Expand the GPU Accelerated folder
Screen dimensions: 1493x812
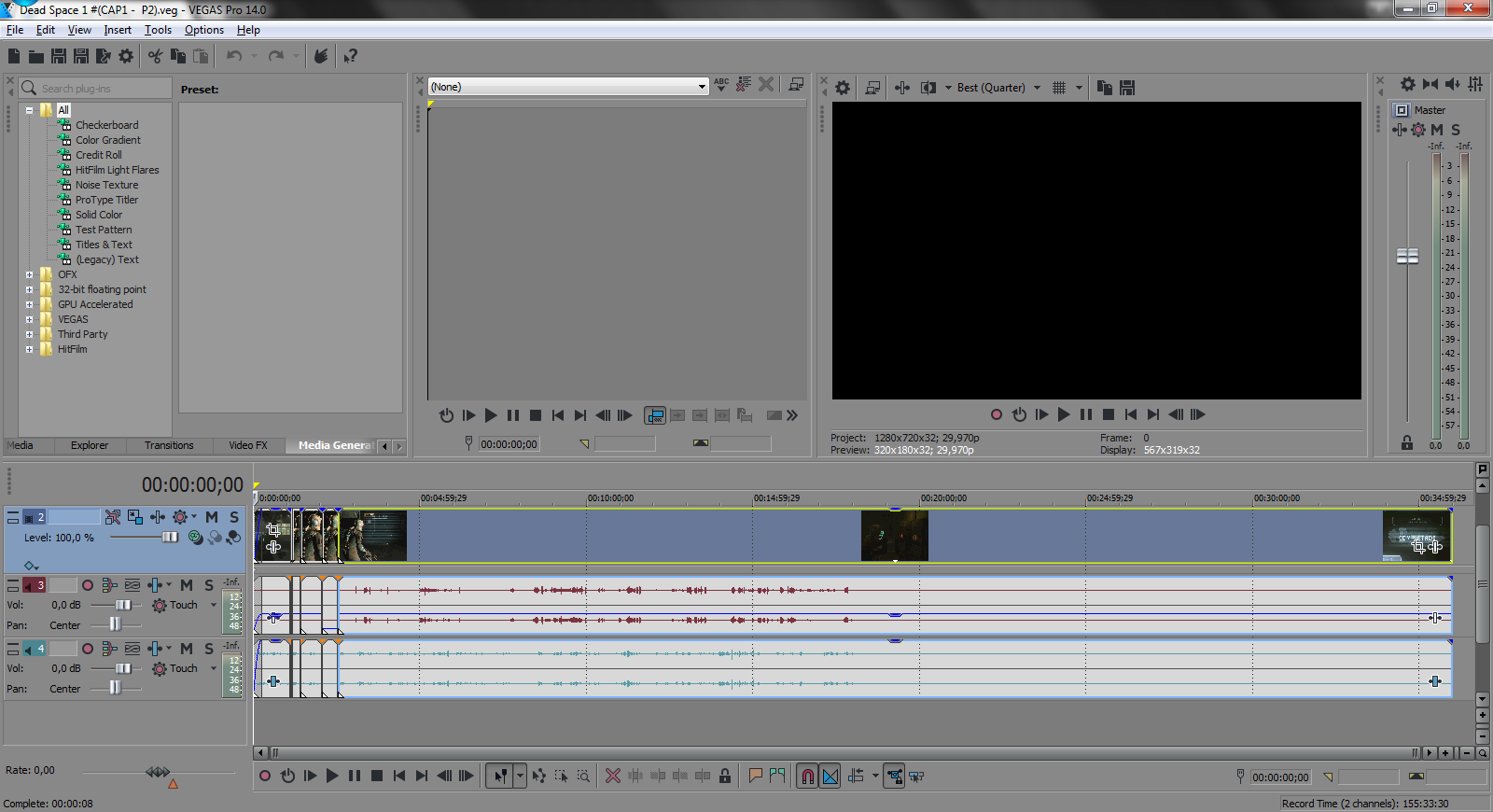point(29,304)
